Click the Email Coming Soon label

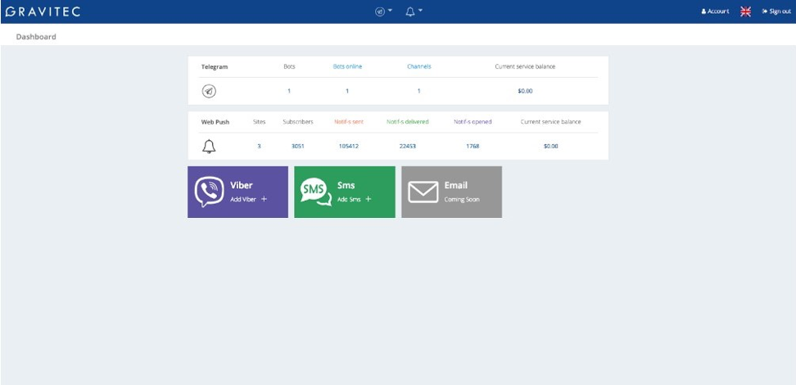point(461,200)
